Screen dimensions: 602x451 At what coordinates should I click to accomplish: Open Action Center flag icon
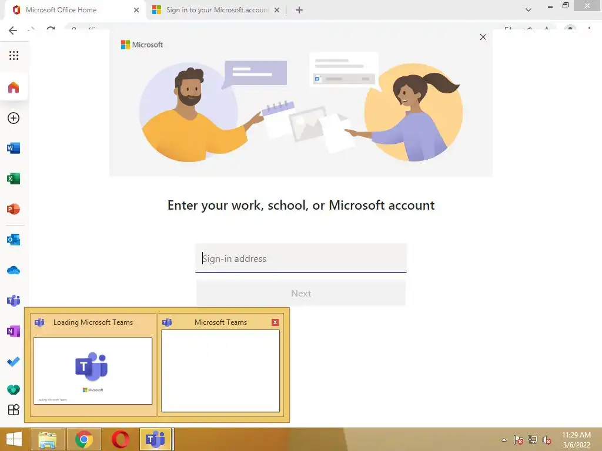pyautogui.click(x=519, y=440)
